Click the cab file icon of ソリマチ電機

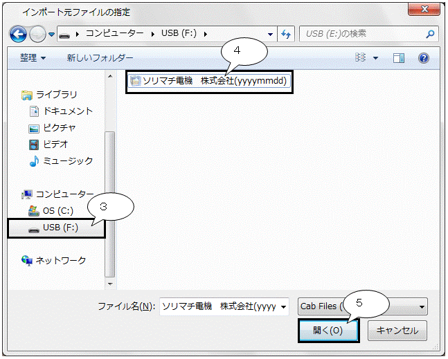click(x=136, y=81)
